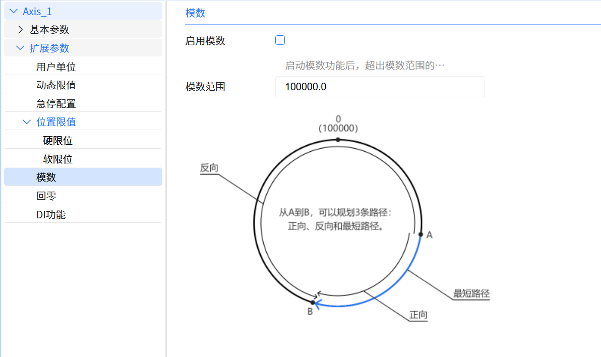601x357 pixels.
Task: Select the 软限位 entry
Action: tap(58, 159)
